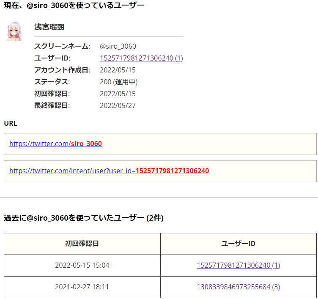Click the 初回確認日 value 2022/05/15

[118, 94]
